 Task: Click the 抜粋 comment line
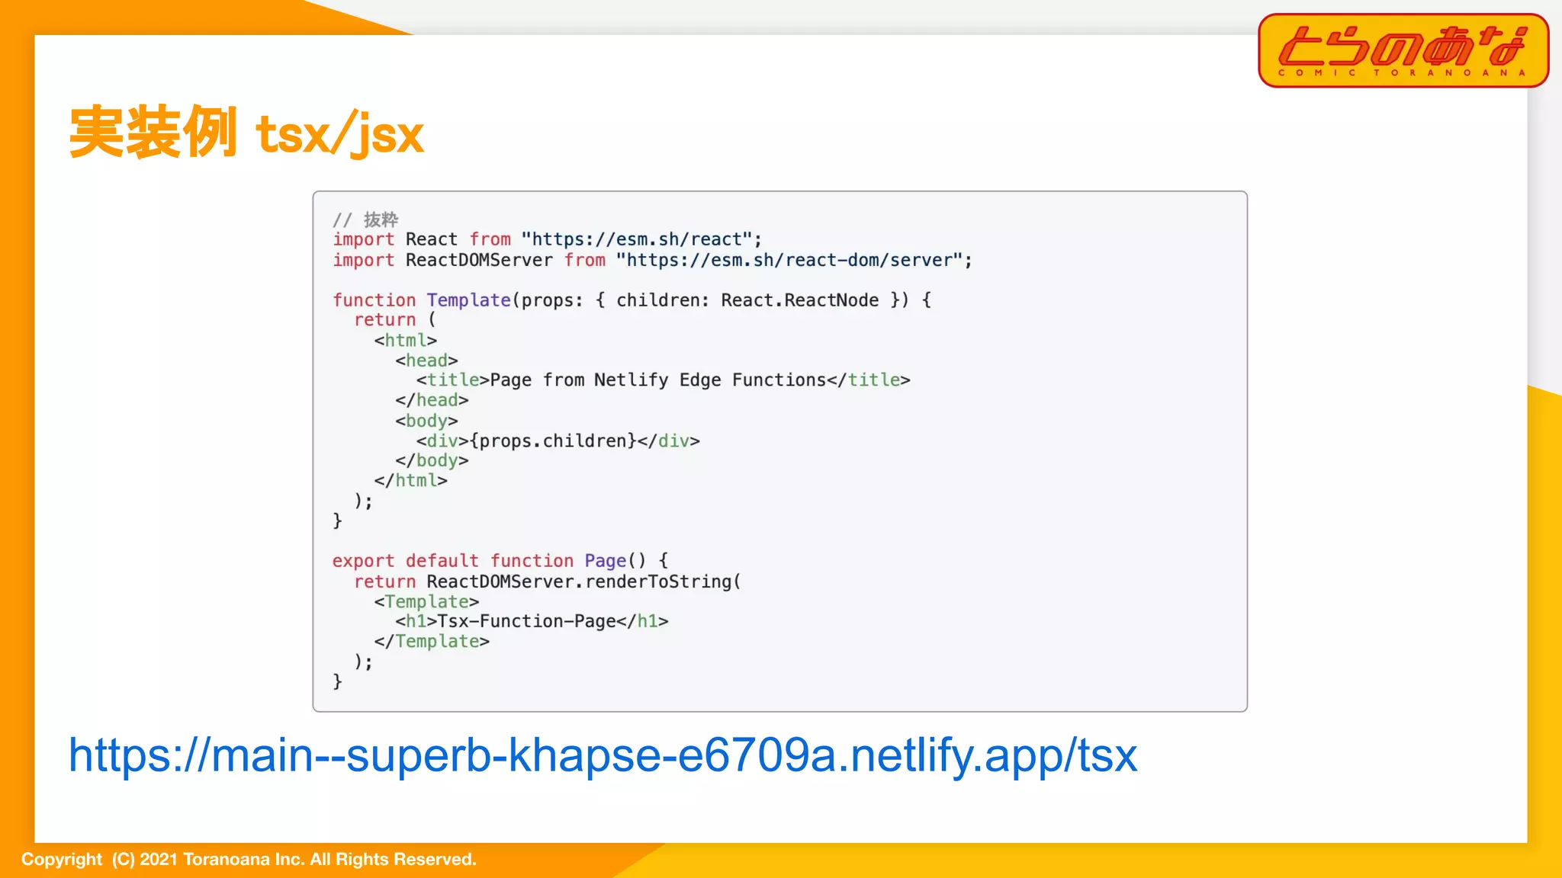click(365, 219)
